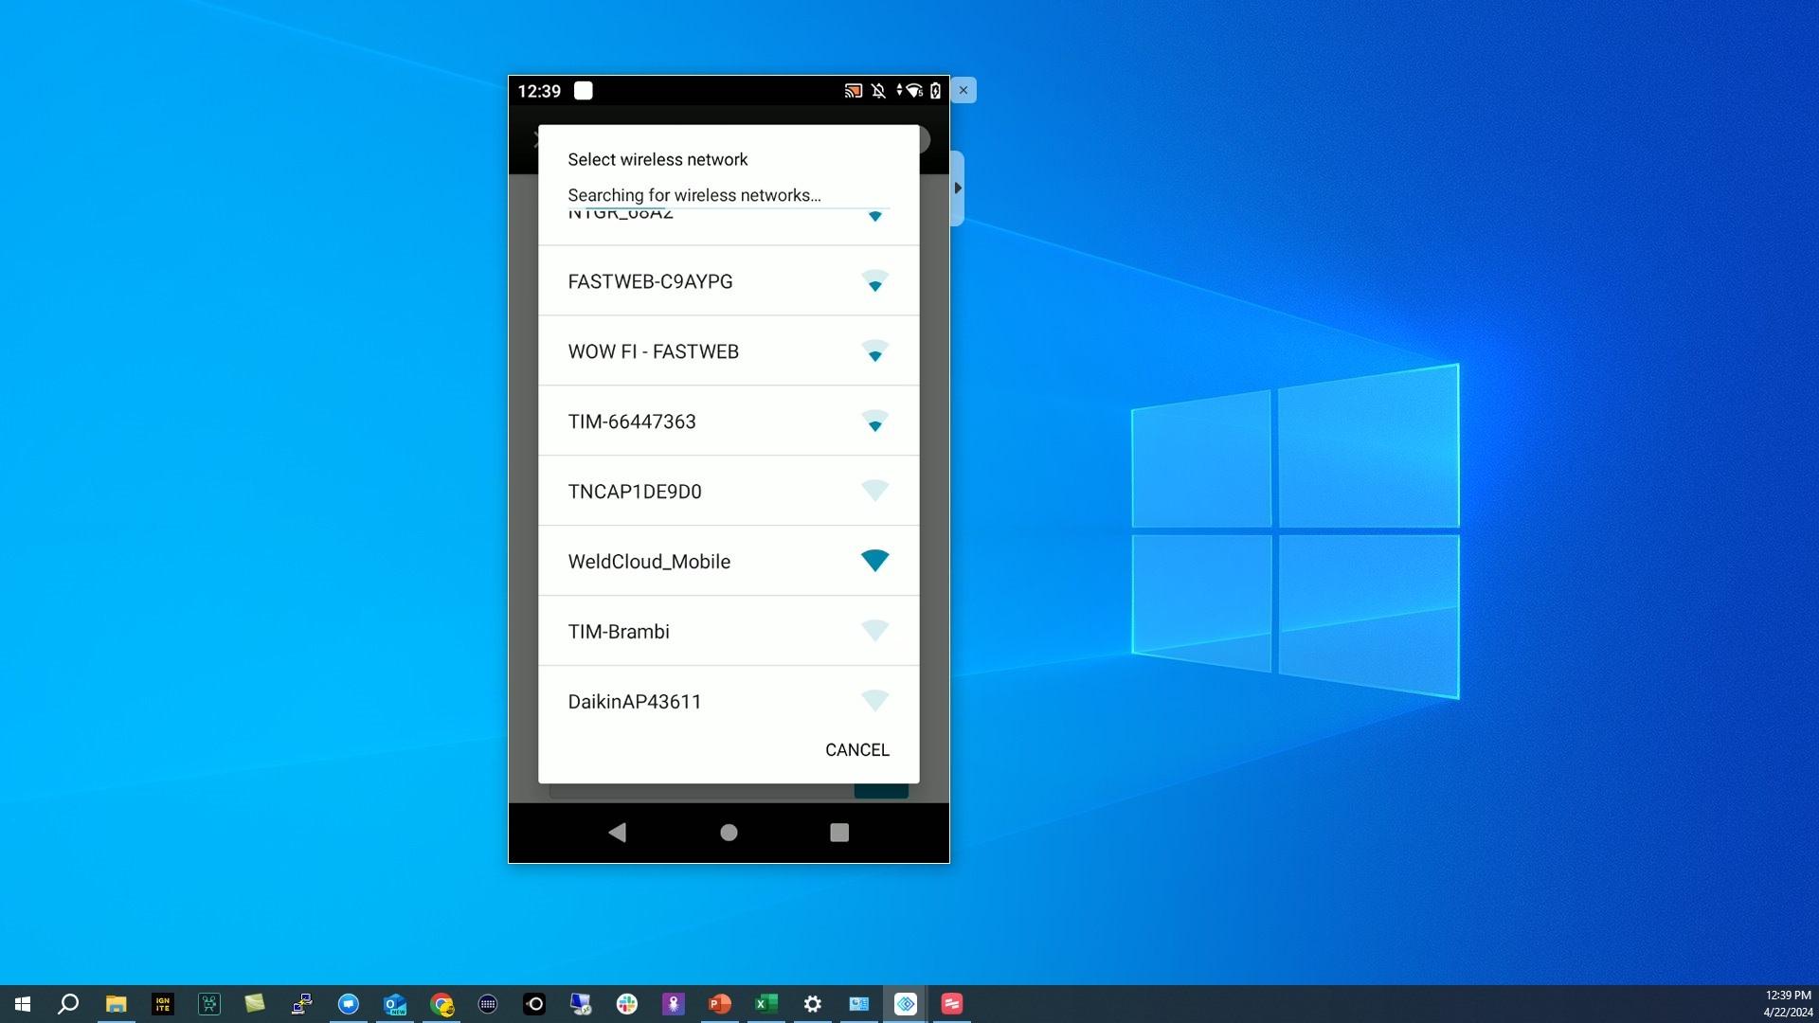Open Outlook New from taskbar
This screenshot has width=1819, height=1023.
[394, 1004]
